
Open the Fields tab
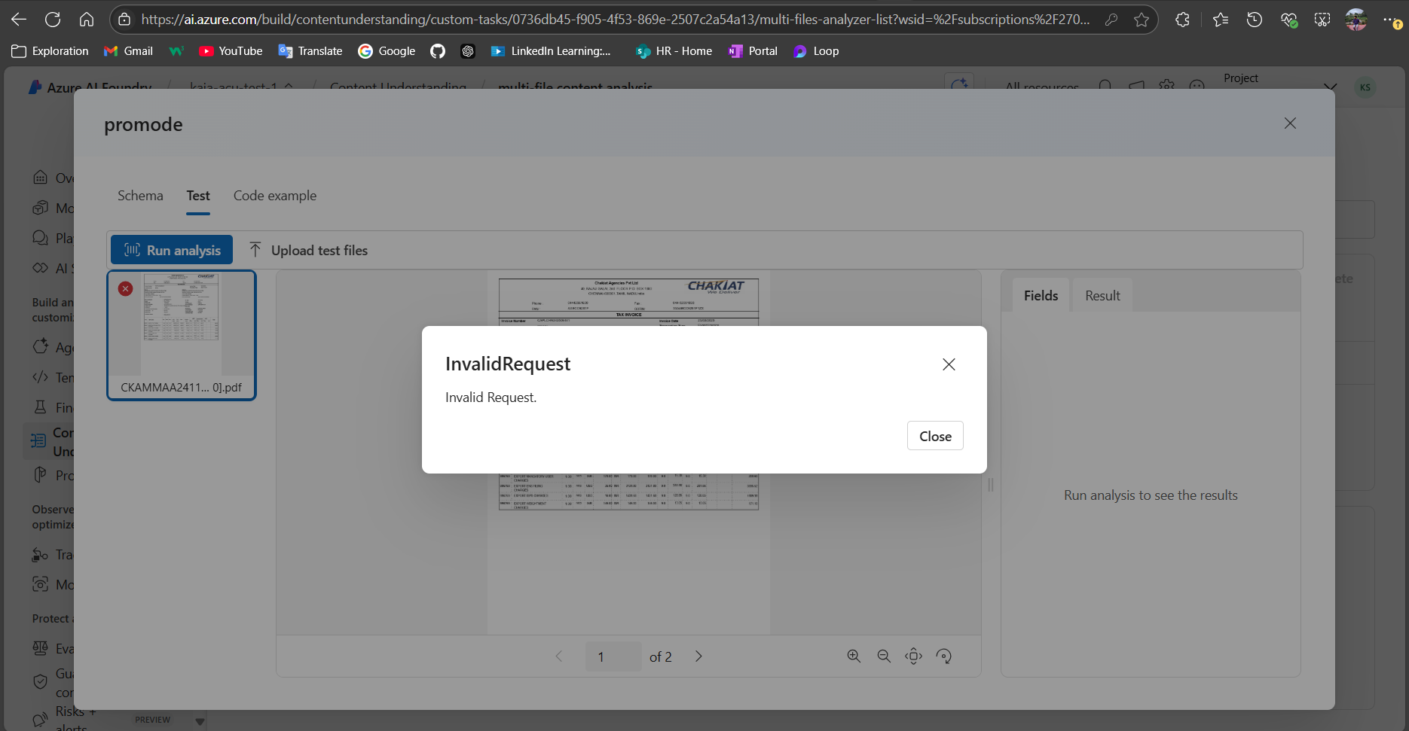[x=1041, y=296]
